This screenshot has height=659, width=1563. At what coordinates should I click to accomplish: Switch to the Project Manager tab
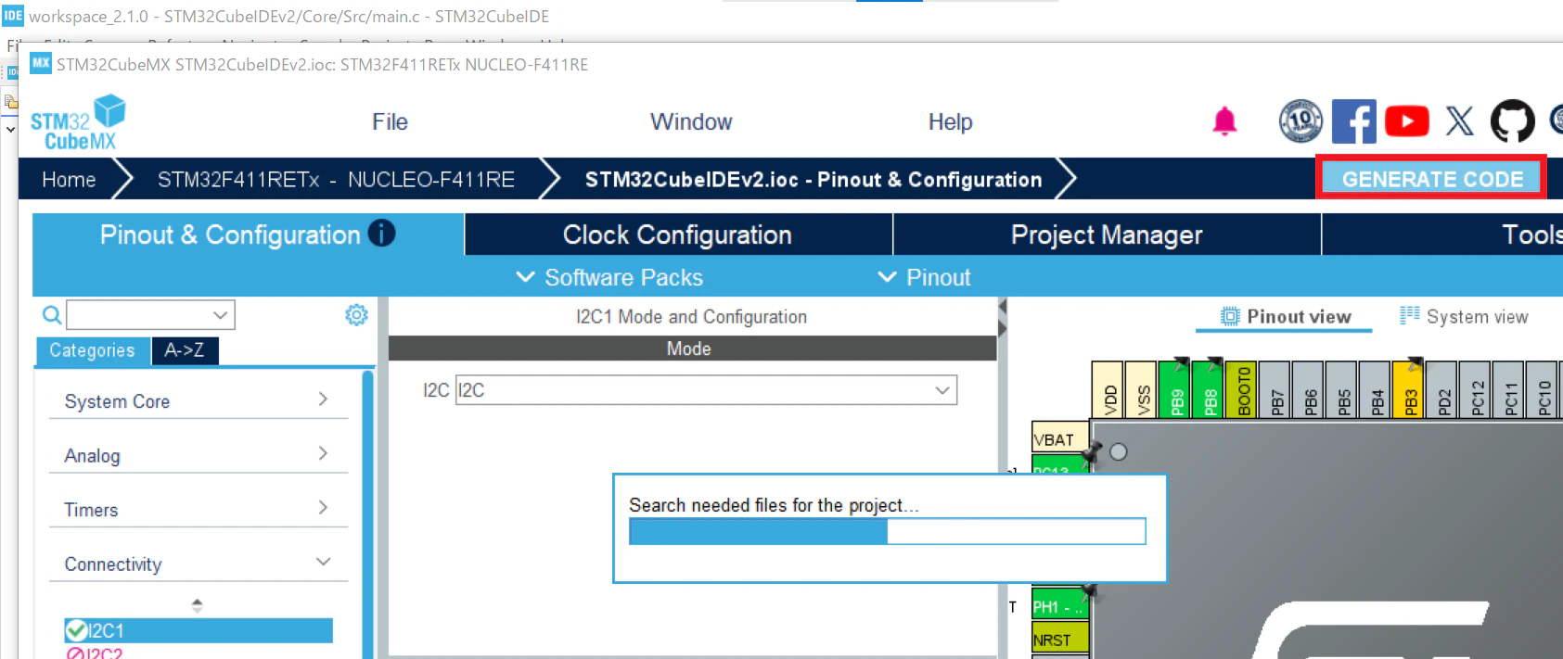click(1106, 234)
